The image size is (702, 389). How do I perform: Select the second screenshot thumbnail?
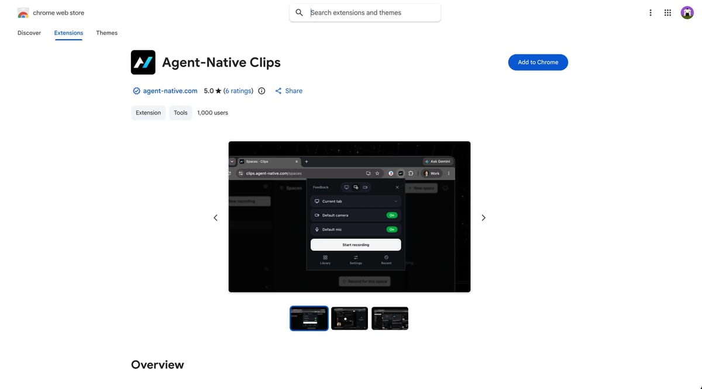pos(349,318)
